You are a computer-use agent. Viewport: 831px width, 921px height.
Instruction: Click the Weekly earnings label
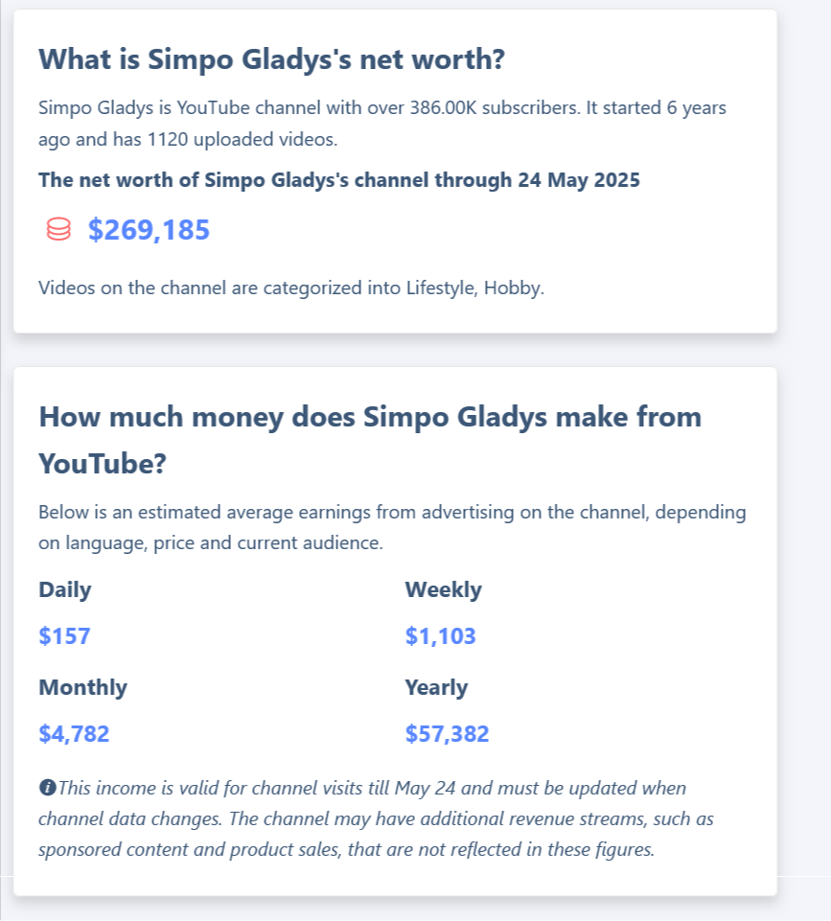click(444, 589)
